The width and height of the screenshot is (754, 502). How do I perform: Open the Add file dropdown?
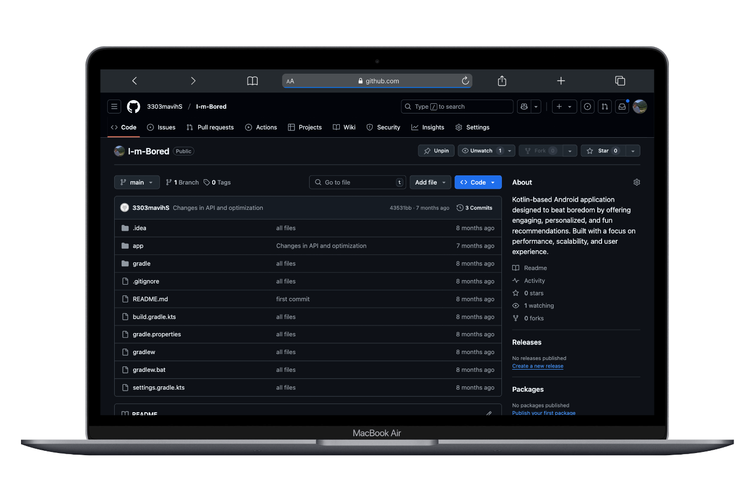tap(430, 182)
